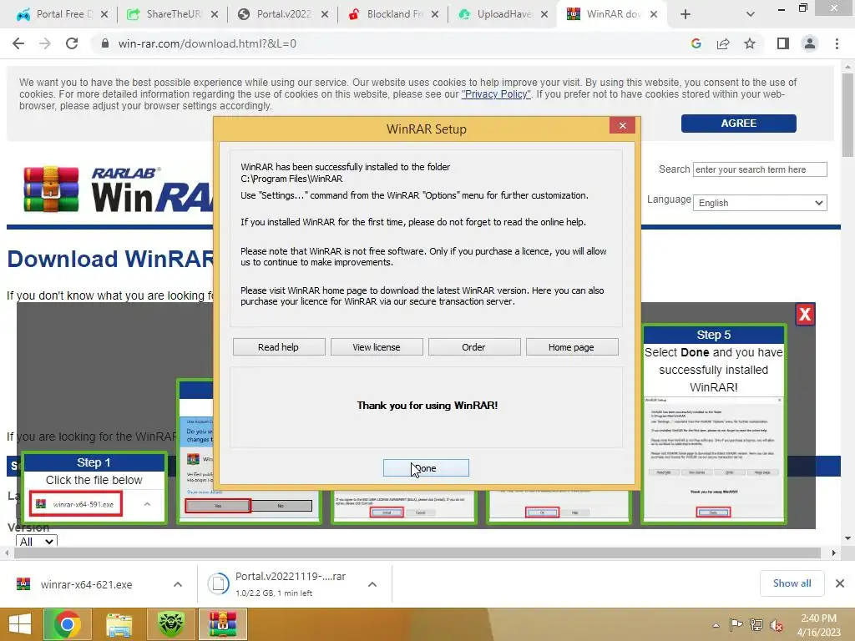The image size is (855, 641).
Task: Go back to the previous page
Action: [x=18, y=43]
